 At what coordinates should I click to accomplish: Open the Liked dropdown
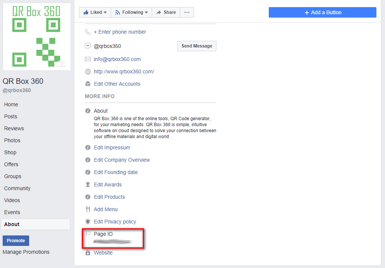click(x=95, y=12)
